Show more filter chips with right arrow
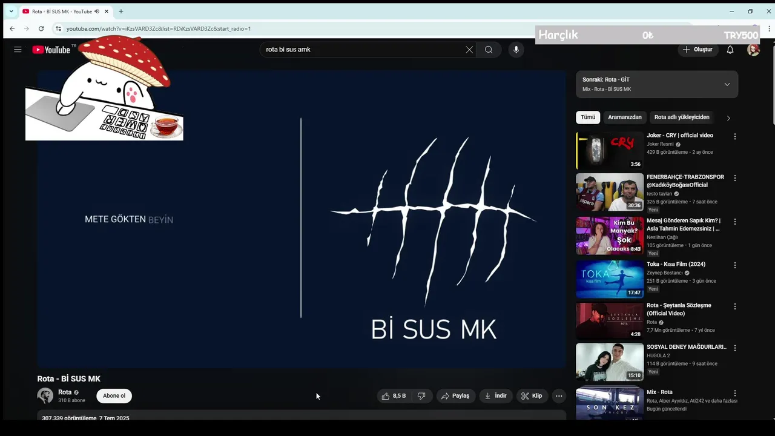This screenshot has width=775, height=436. click(x=728, y=118)
